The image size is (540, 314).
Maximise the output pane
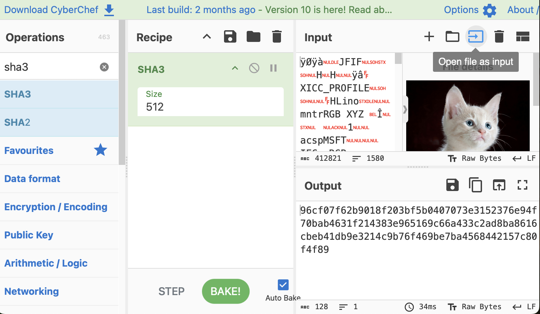[522, 185]
